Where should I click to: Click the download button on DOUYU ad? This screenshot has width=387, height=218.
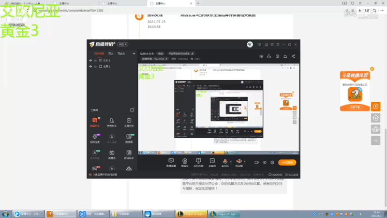(355, 107)
